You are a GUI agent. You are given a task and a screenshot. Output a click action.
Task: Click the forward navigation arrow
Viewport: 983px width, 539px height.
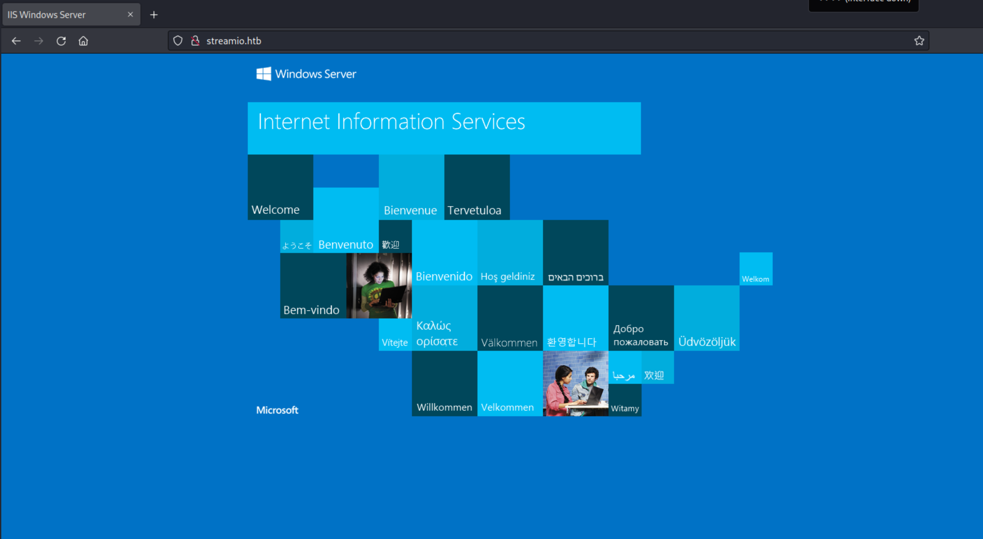(39, 41)
